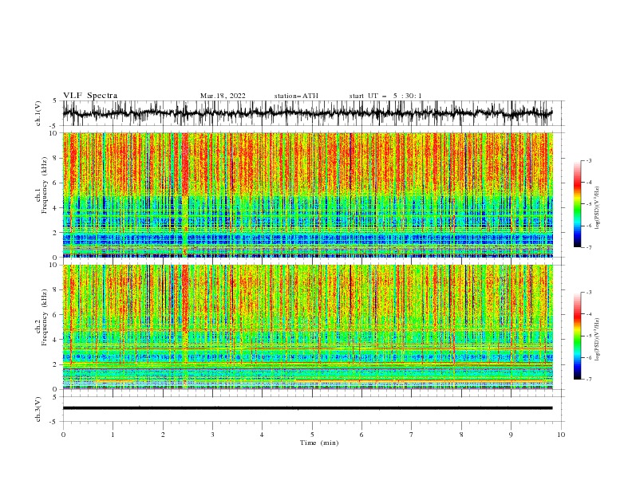Click tick label 10 on the time axis
Viewport: 632px width, 488px height.
pos(561,435)
